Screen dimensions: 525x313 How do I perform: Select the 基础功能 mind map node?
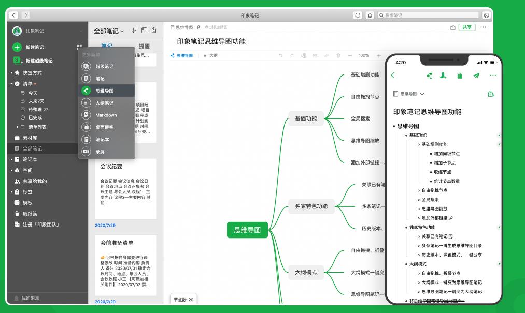[306, 118]
